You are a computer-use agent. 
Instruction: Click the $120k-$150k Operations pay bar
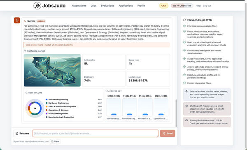161,107
